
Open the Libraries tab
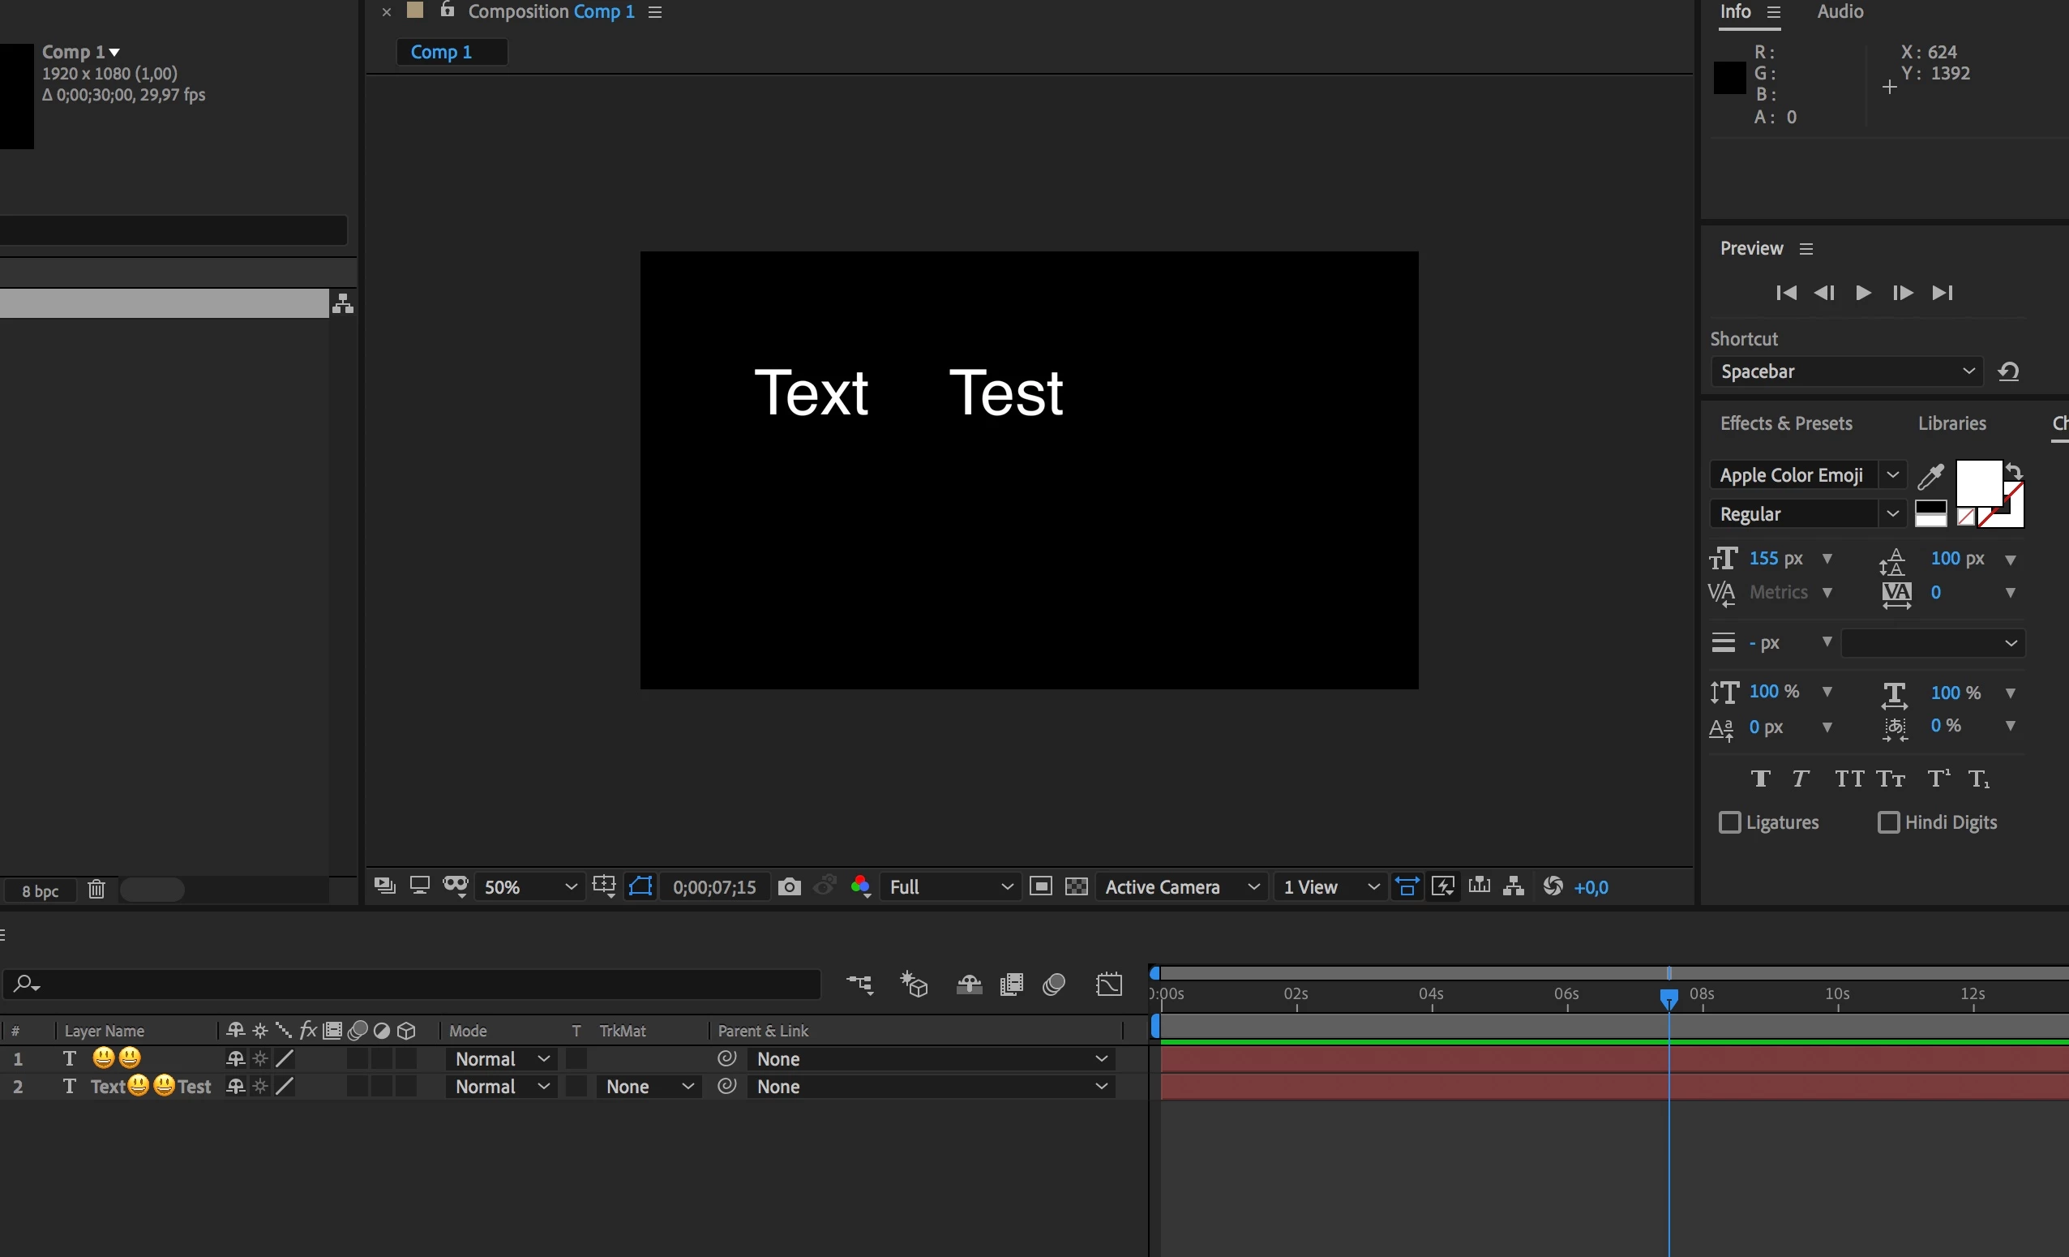point(1951,423)
